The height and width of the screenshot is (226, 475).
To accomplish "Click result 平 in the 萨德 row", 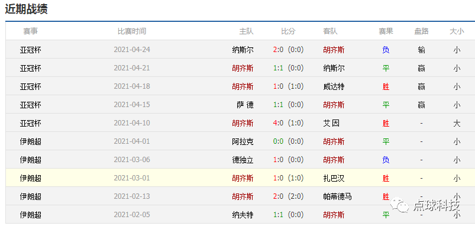I will [x=386, y=105].
